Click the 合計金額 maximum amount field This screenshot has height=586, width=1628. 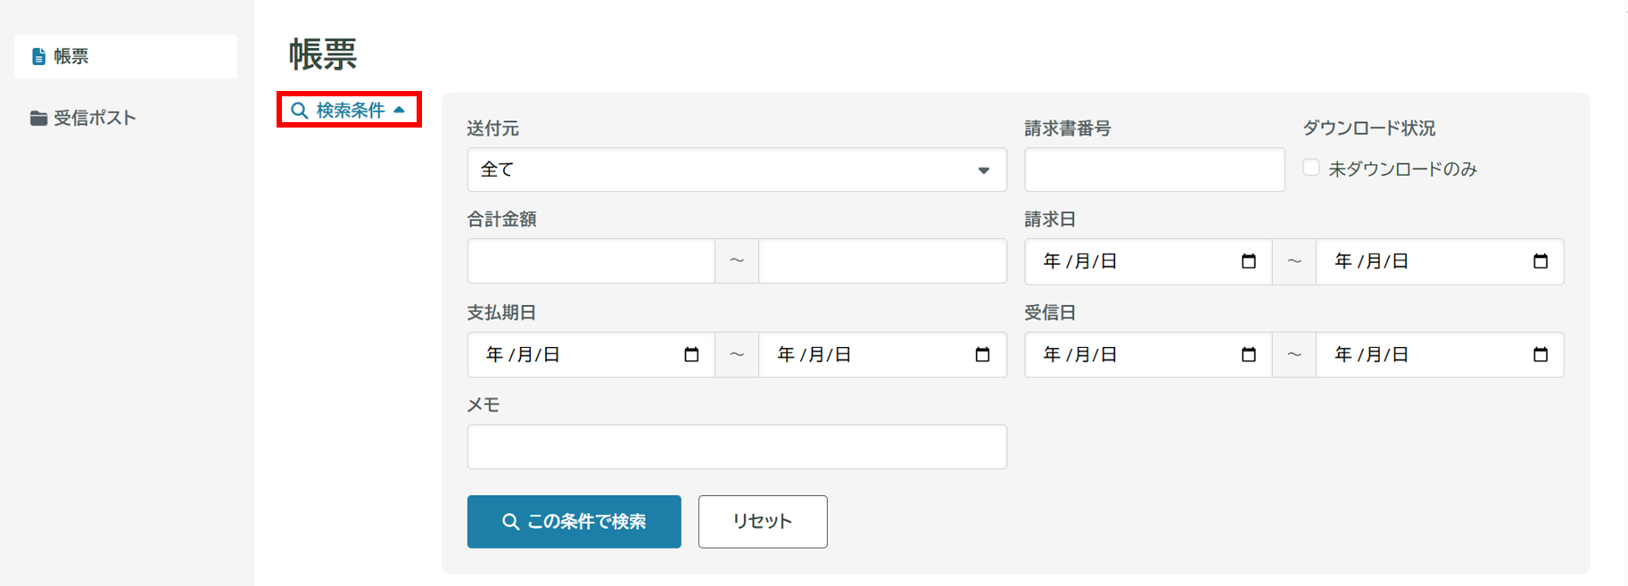pyautogui.click(x=881, y=261)
